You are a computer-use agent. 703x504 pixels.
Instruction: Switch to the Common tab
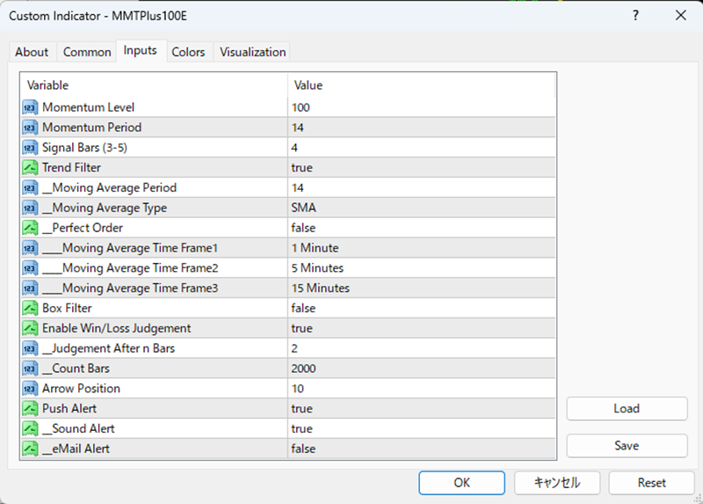pyautogui.click(x=87, y=52)
